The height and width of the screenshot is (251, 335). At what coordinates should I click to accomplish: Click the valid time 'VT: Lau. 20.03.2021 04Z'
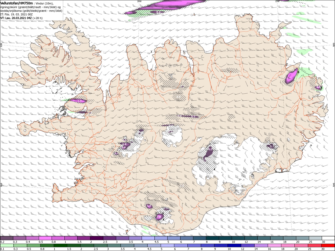(16, 18)
